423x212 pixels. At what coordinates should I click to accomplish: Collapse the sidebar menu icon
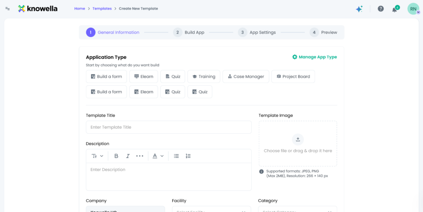7,9
